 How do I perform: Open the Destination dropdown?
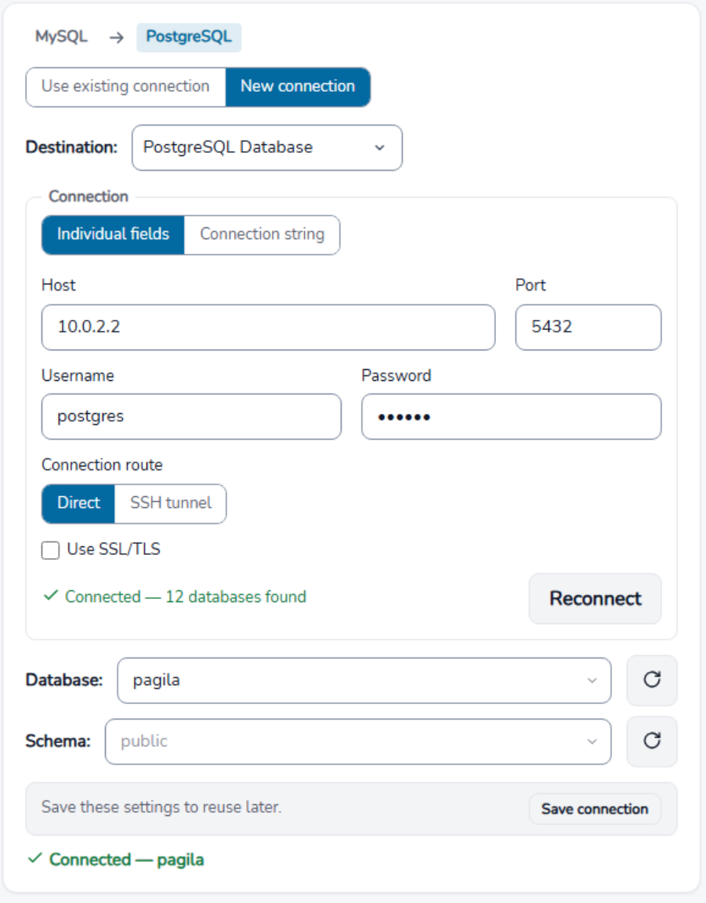pos(267,147)
